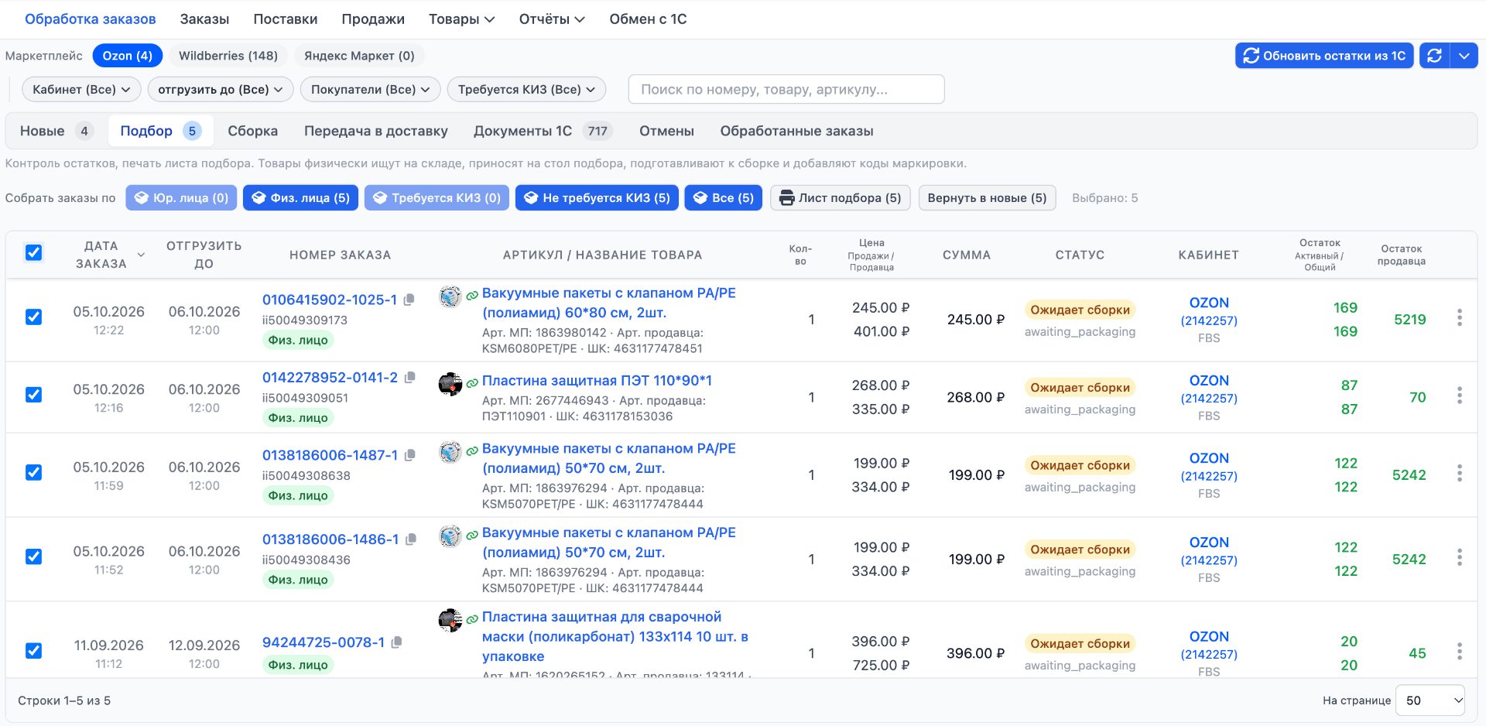
Task: Copy order number 0106415902-1025-1
Action: (x=409, y=300)
